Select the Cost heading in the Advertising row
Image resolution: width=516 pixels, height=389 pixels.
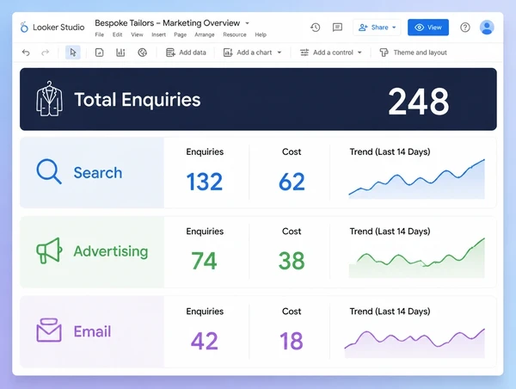292,232
